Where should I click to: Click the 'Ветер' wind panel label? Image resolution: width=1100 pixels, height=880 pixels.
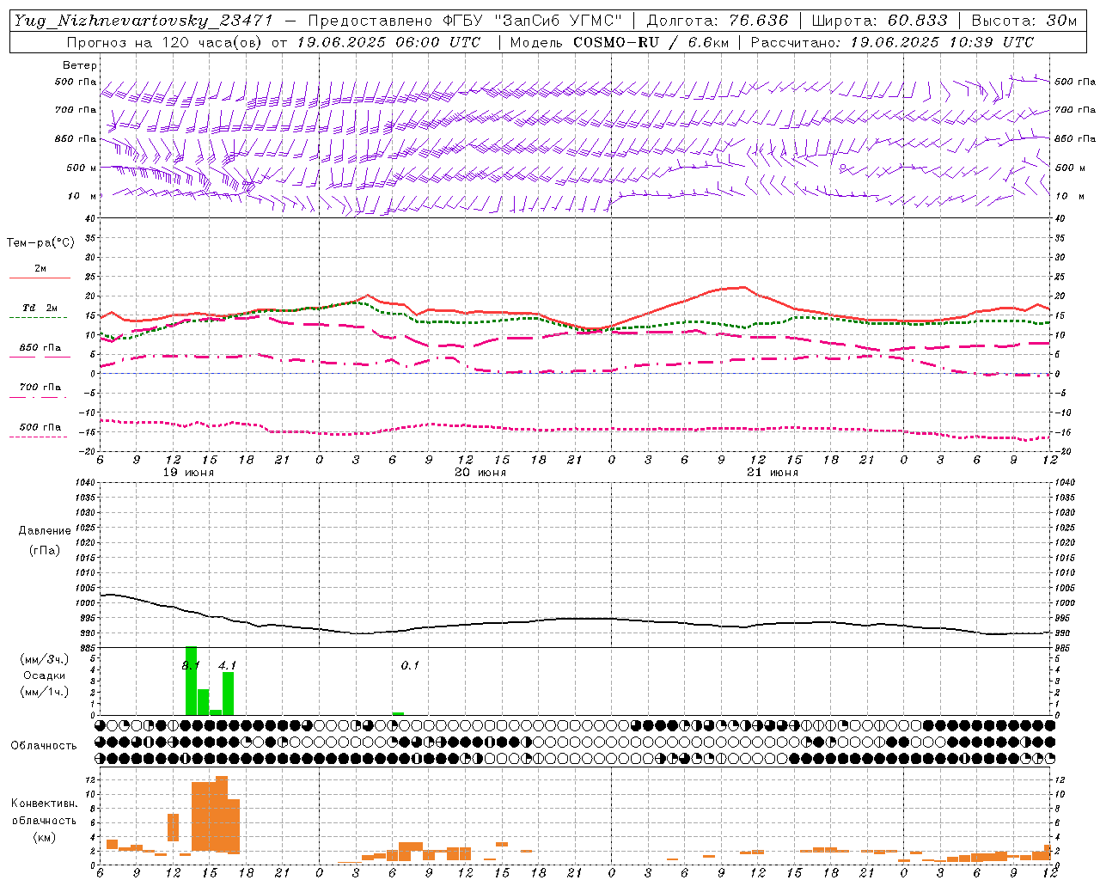80,65
